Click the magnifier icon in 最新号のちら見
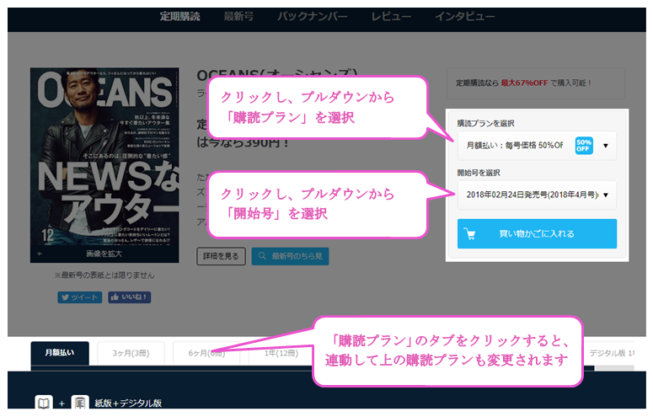Screen dimensions: 653x417 point(262,256)
